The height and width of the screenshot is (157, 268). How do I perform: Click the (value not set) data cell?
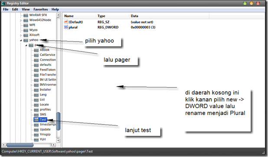click(x=142, y=22)
